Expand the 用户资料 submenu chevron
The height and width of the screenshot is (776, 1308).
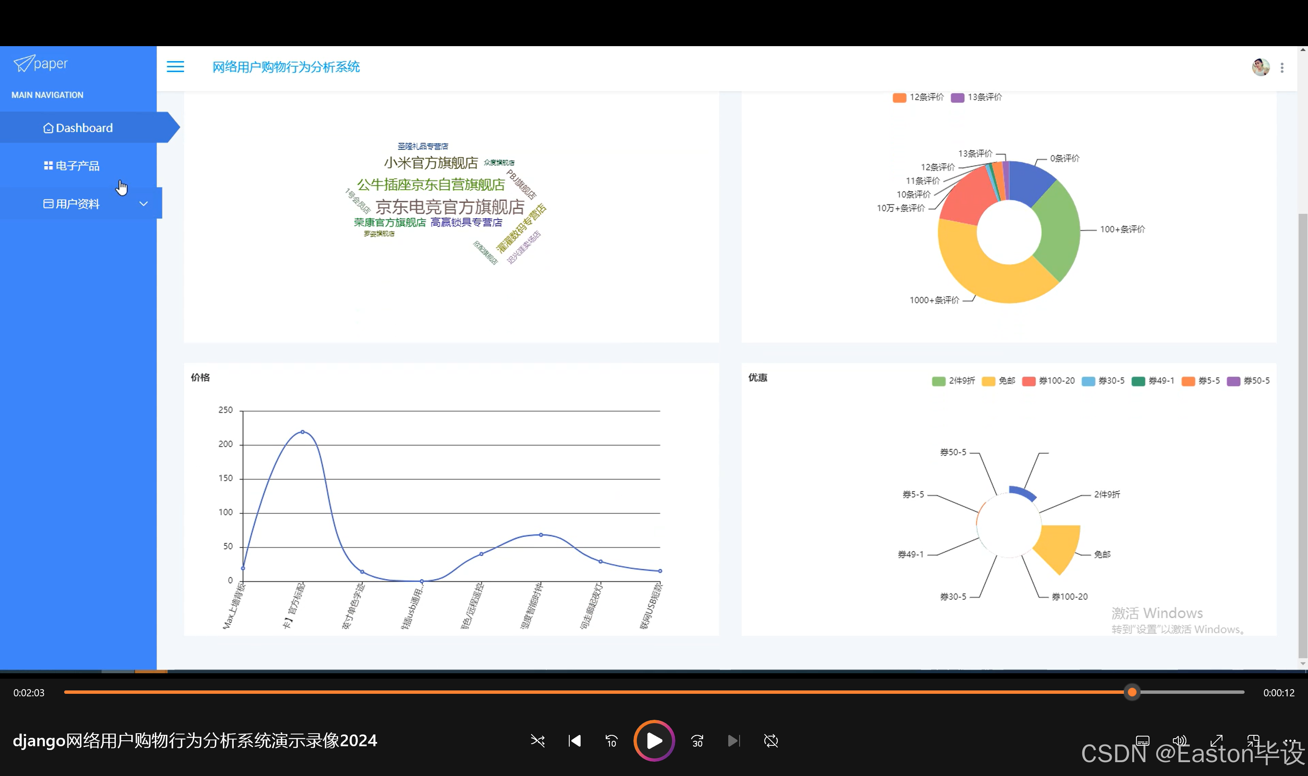(144, 204)
